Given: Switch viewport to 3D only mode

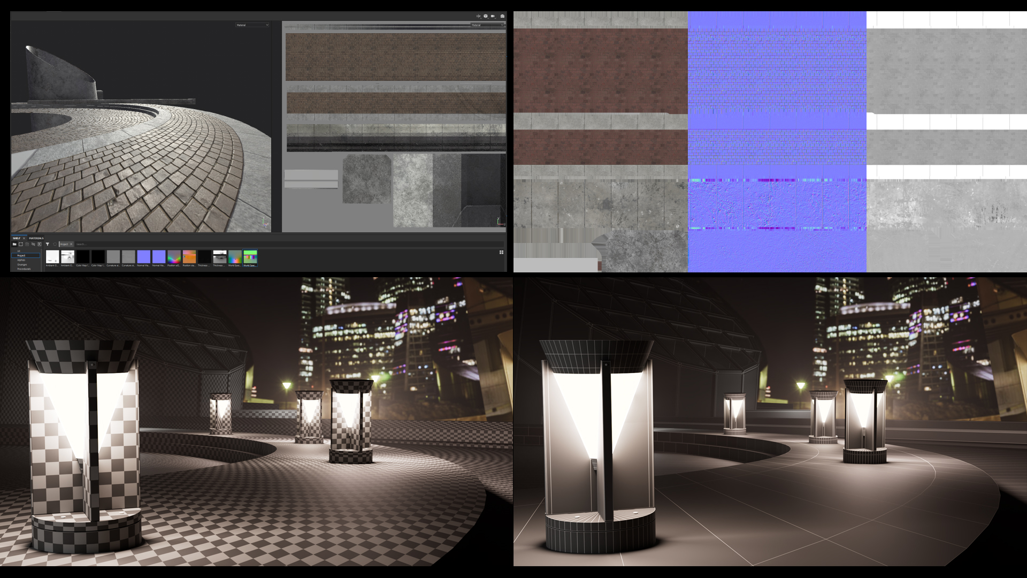Looking at the screenshot, I should [x=486, y=16].
